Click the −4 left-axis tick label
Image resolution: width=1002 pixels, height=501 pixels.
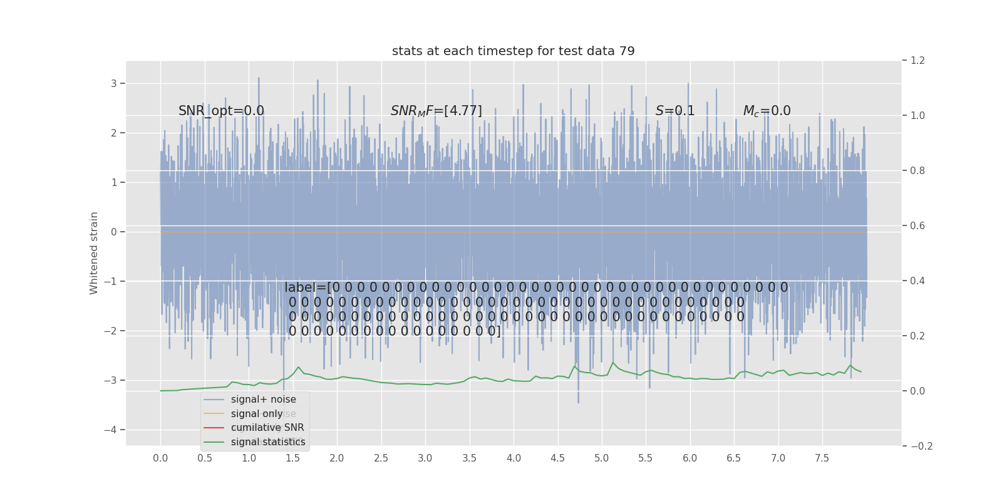109,430
